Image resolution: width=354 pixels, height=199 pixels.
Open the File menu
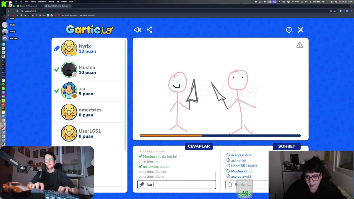pos(16,2)
